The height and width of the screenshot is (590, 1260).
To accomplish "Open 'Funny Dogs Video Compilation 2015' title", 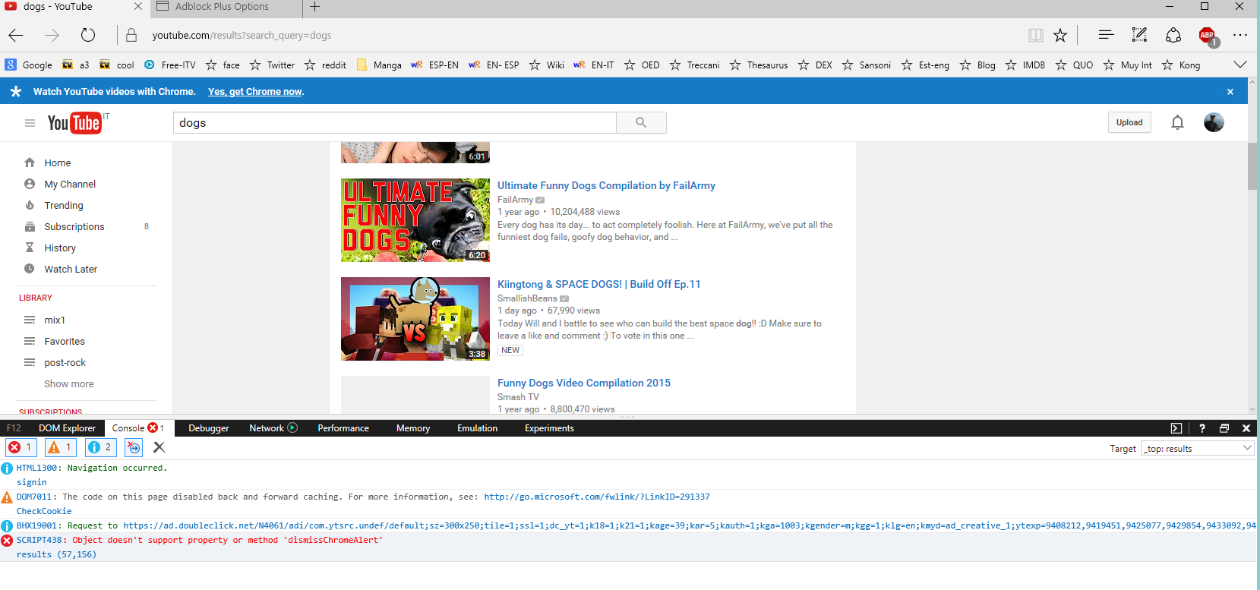I will (584, 383).
